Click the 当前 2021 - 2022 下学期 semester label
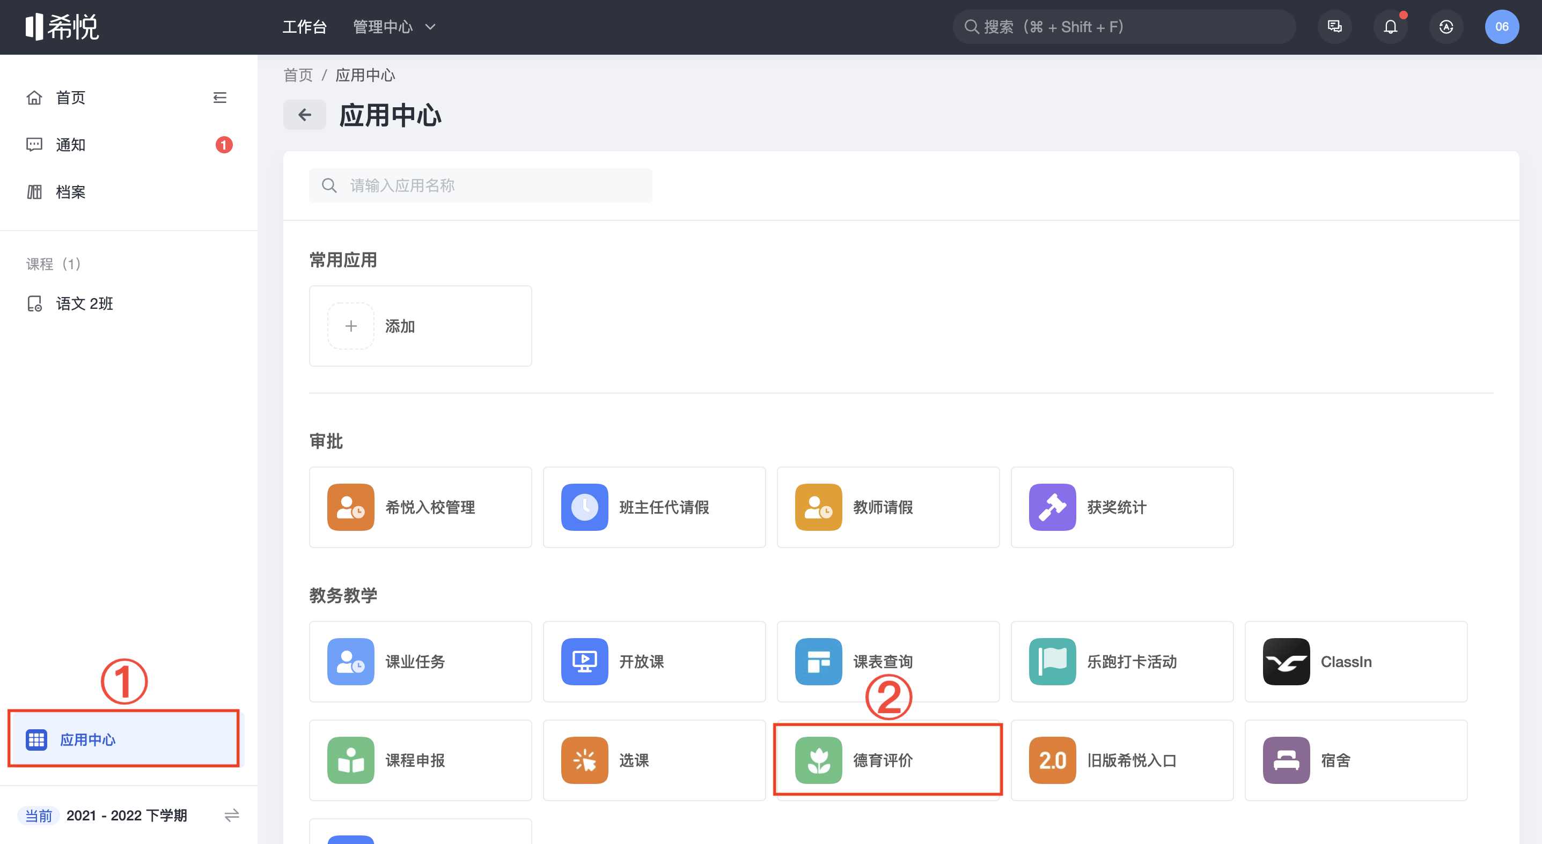Screen dimensions: 1542x844 tap(102, 815)
